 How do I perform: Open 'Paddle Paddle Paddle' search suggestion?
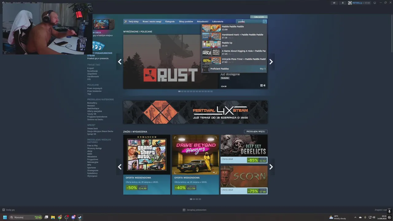pos(234,28)
